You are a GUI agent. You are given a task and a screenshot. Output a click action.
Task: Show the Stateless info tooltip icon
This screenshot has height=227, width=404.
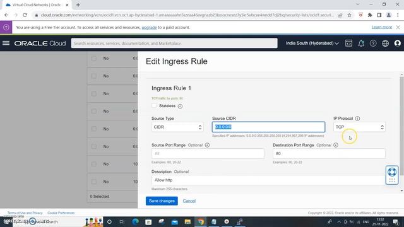180,106
